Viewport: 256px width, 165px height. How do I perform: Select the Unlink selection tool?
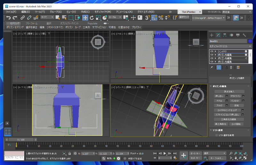29,18
